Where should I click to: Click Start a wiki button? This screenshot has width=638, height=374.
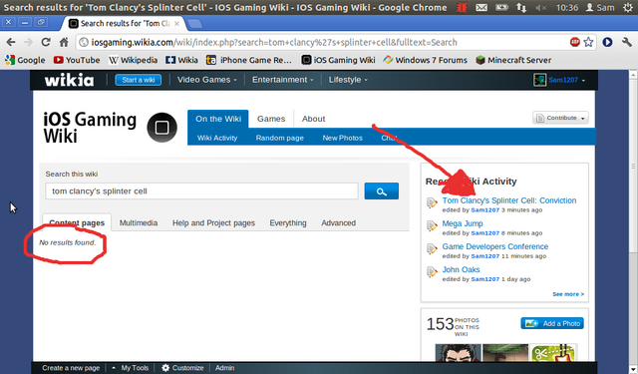139,80
